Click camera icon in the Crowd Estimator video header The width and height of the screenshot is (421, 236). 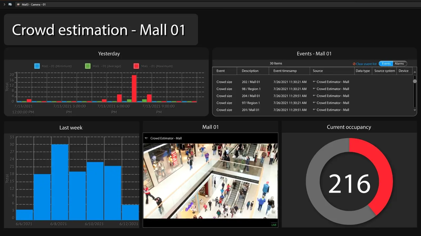[x=147, y=138]
